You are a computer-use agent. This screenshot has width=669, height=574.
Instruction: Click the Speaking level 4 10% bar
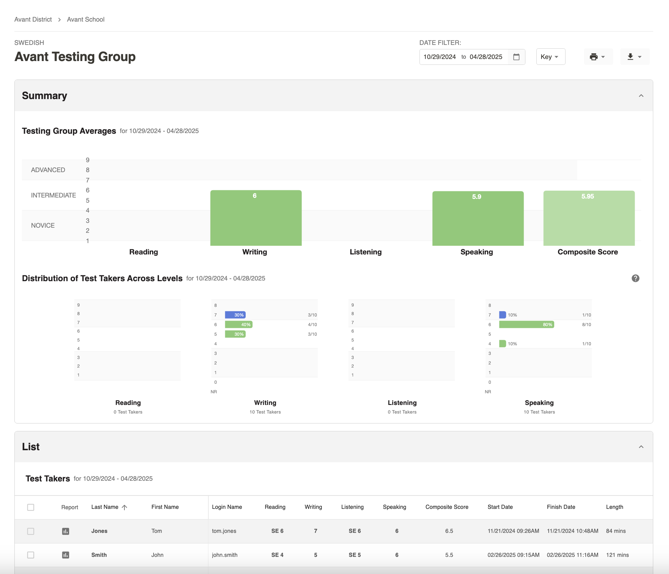[502, 344]
